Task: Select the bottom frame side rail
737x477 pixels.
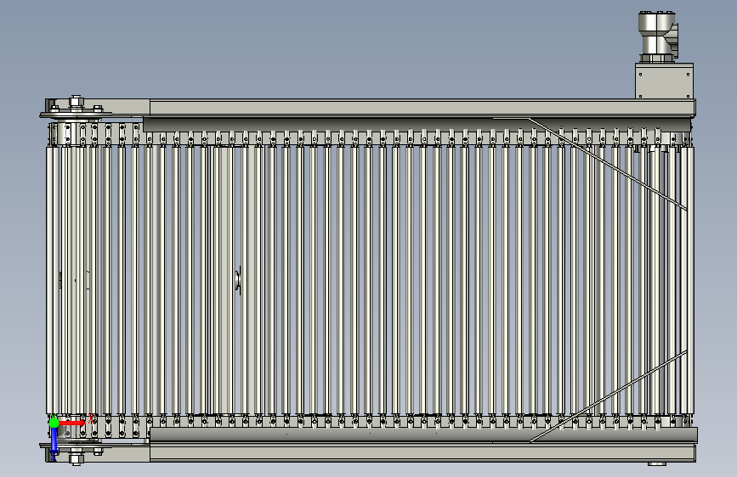Action: (x=422, y=453)
